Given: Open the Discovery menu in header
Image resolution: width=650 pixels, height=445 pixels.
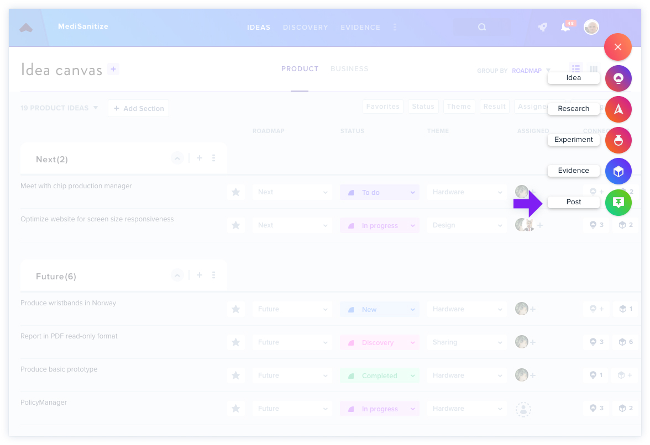Looking at the screenshot, I should click(x=306, y=27).
